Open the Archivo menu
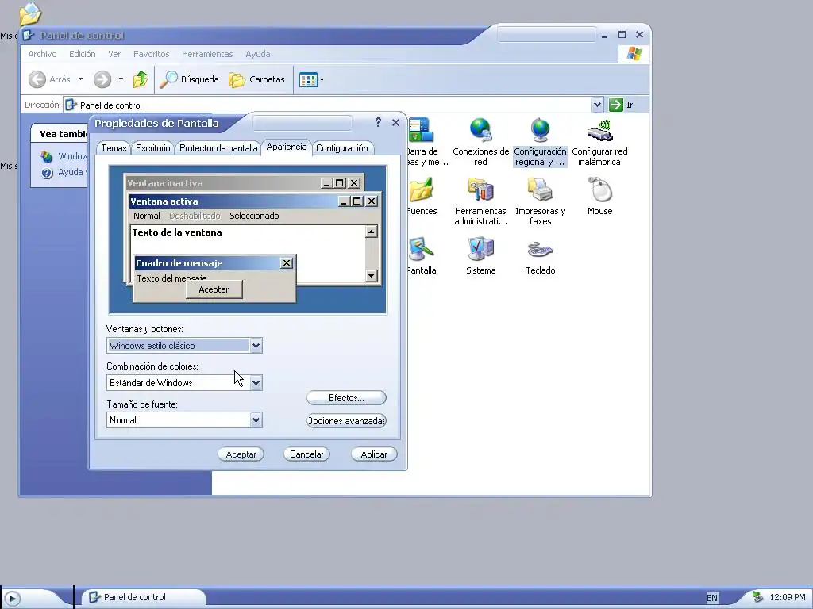 pos(42,54)
